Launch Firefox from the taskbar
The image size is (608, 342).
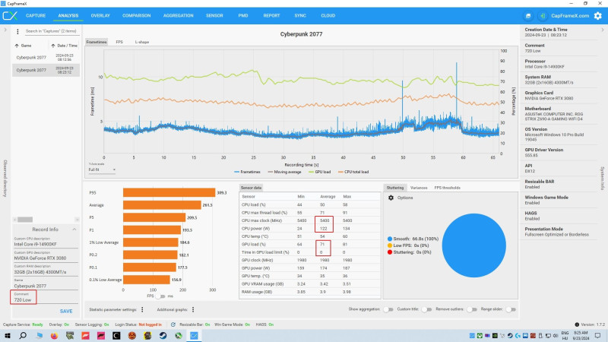tap(54, 335)
